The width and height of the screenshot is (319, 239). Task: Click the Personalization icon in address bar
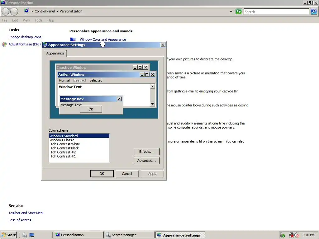(x=27, y=11)
